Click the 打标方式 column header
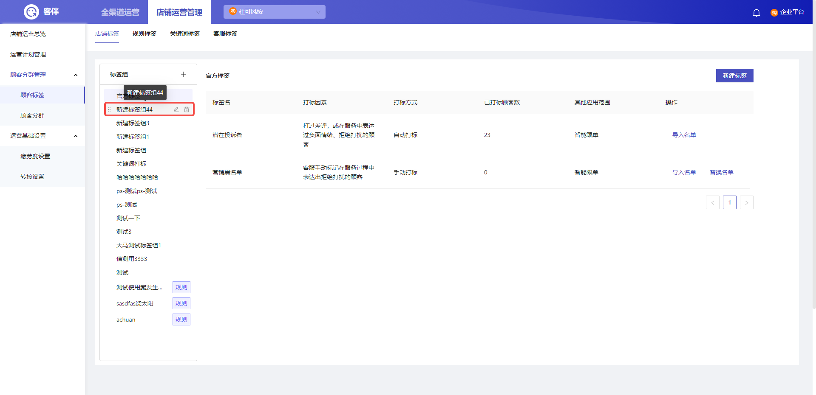This screenshot has height=395, width=816. pos(405,102)
